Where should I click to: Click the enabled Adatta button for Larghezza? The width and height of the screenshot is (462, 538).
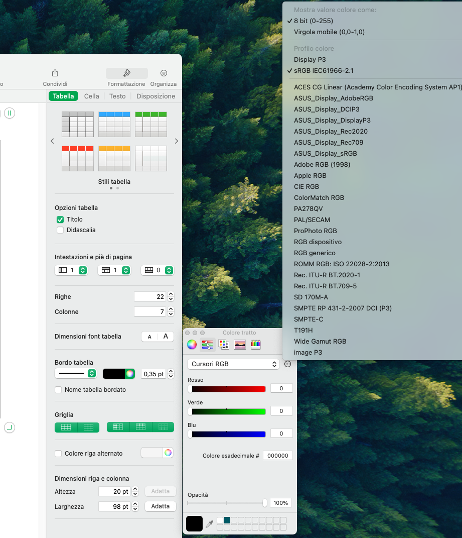161,506
